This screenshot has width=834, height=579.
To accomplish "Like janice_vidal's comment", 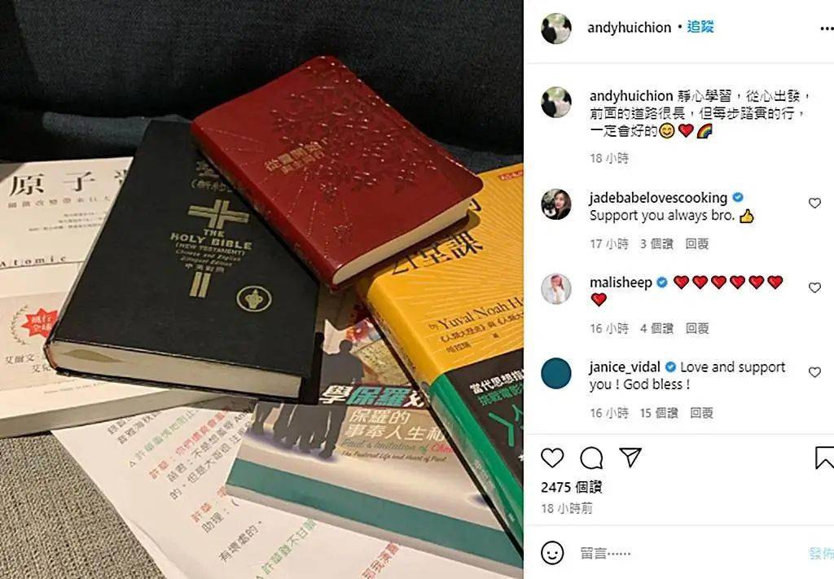I will (x=814, y=372).
